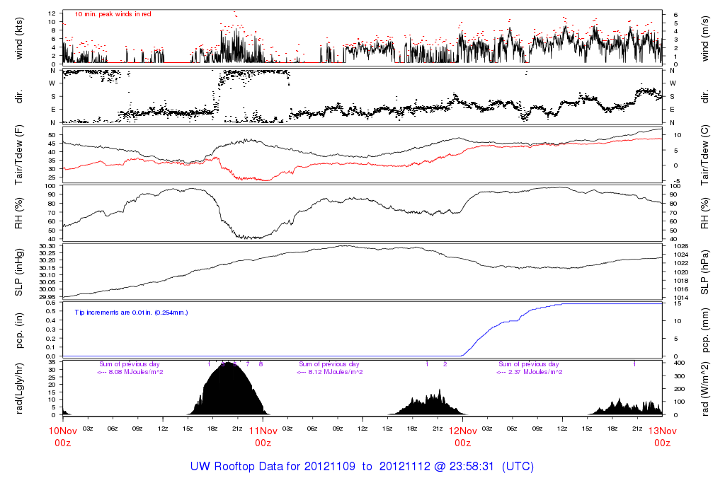
Task: Click the 'pcp. (in)' axis label
Action: [x=19, y=331]
